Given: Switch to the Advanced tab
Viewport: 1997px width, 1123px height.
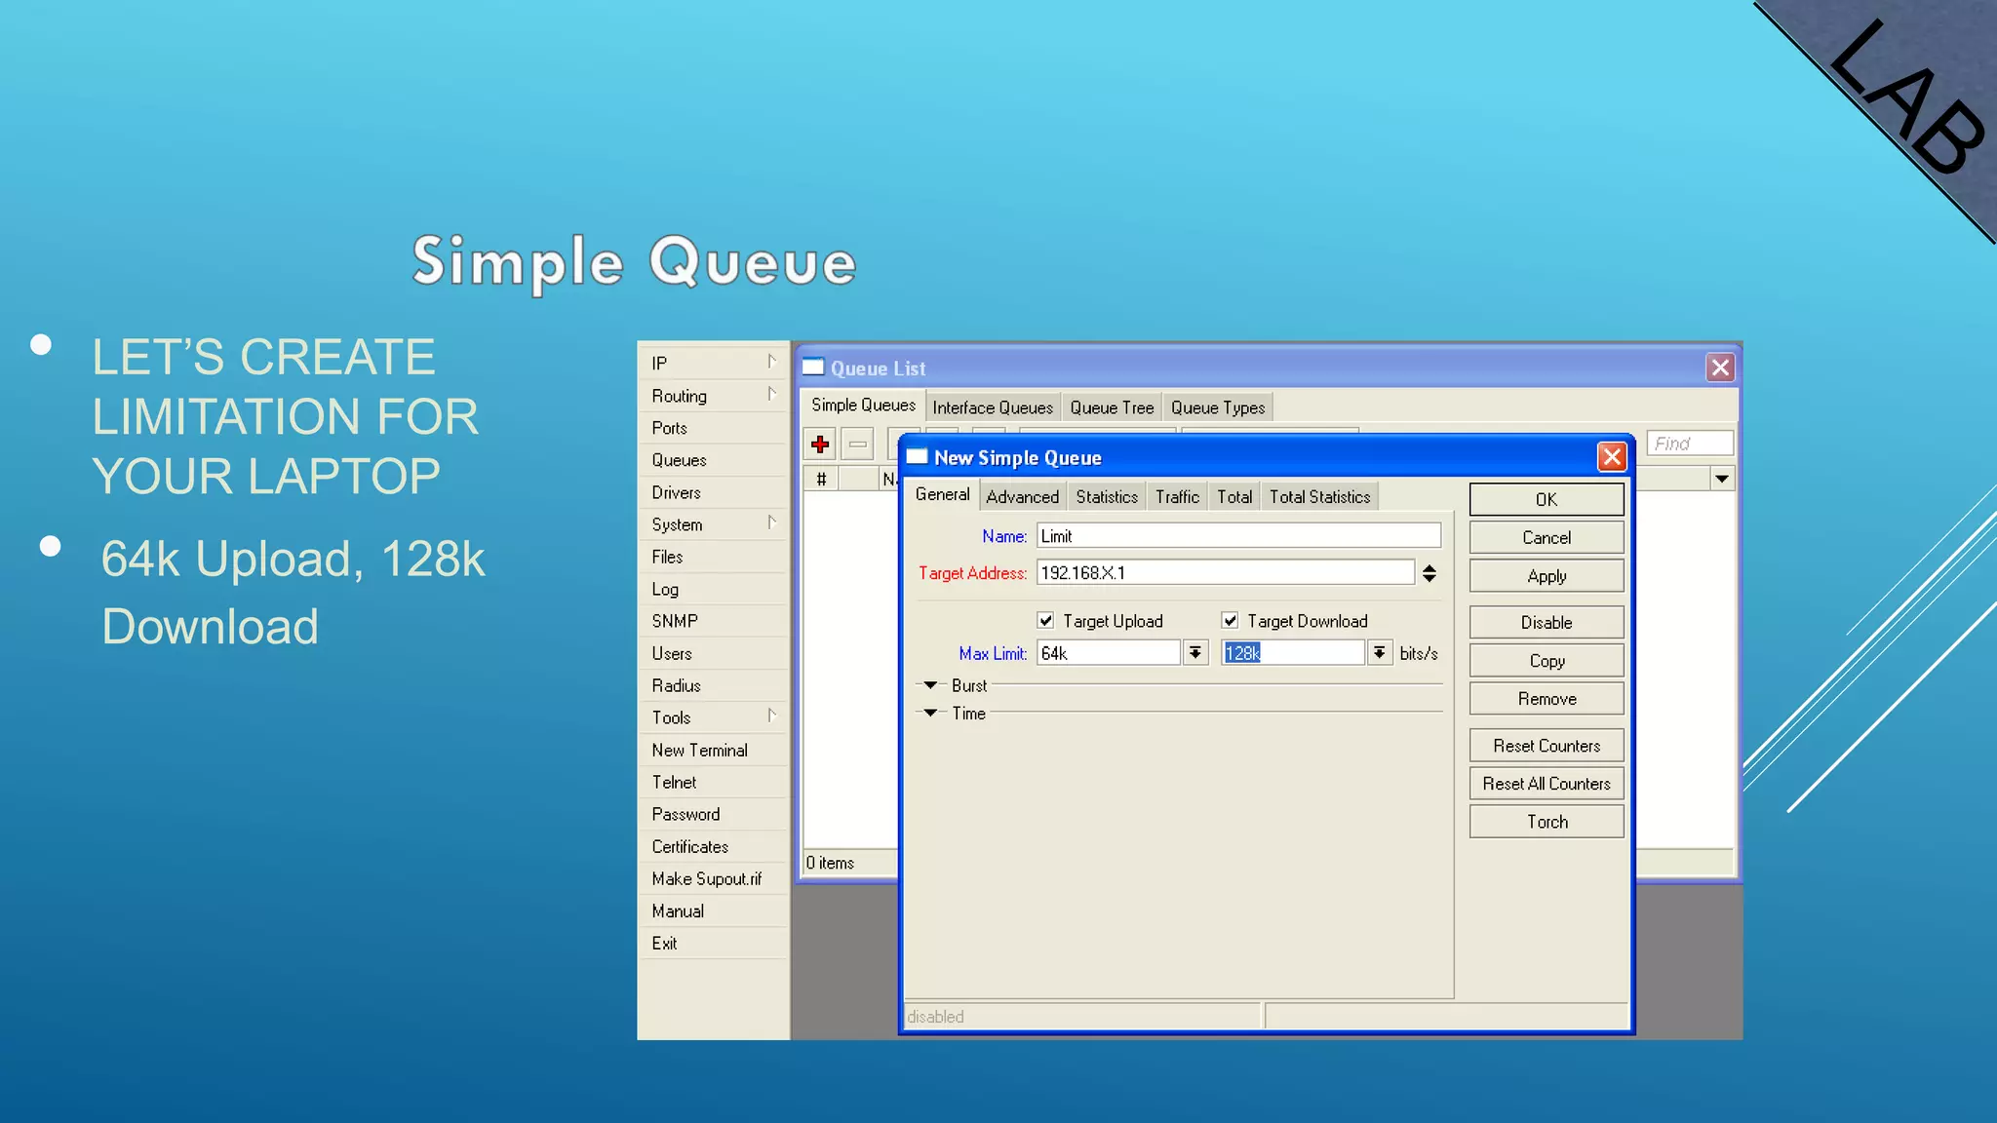Looking at the screenshot, I should [x=1022, y=497].
